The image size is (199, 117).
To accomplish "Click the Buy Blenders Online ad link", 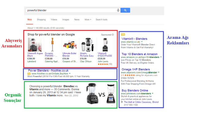I will (x=135, y=91).
